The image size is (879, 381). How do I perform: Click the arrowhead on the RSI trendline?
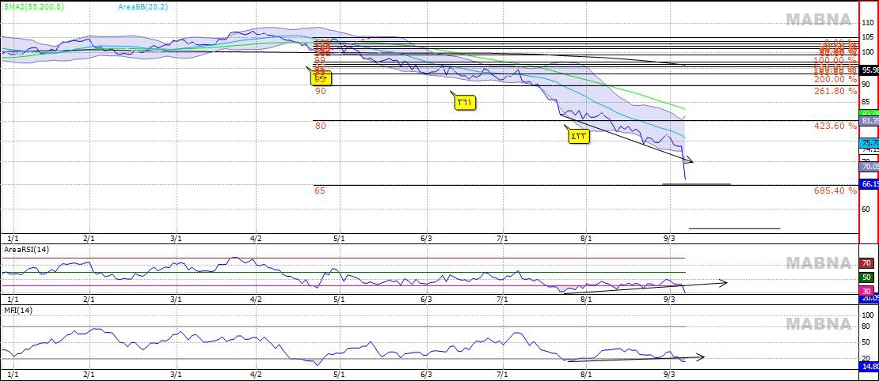coord(722,281)
